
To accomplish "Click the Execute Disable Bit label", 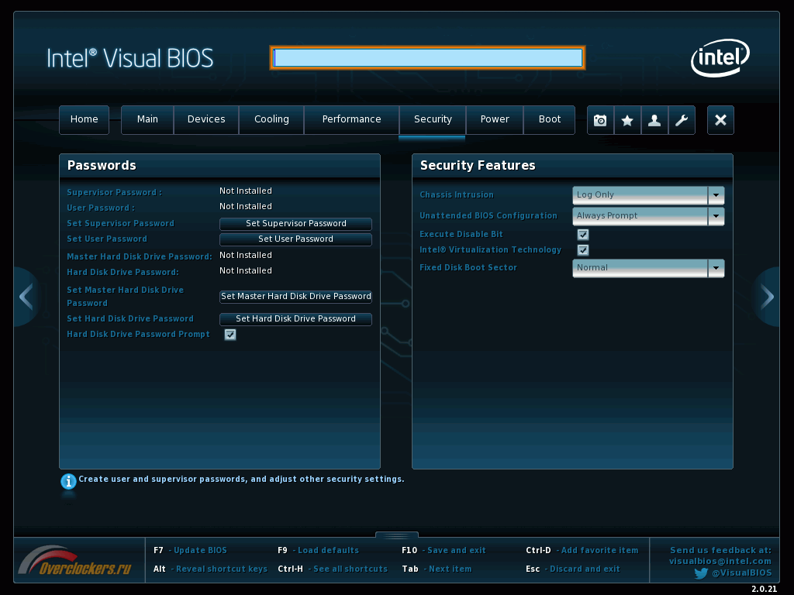I will pyautogui.click(x=461, y=234).
